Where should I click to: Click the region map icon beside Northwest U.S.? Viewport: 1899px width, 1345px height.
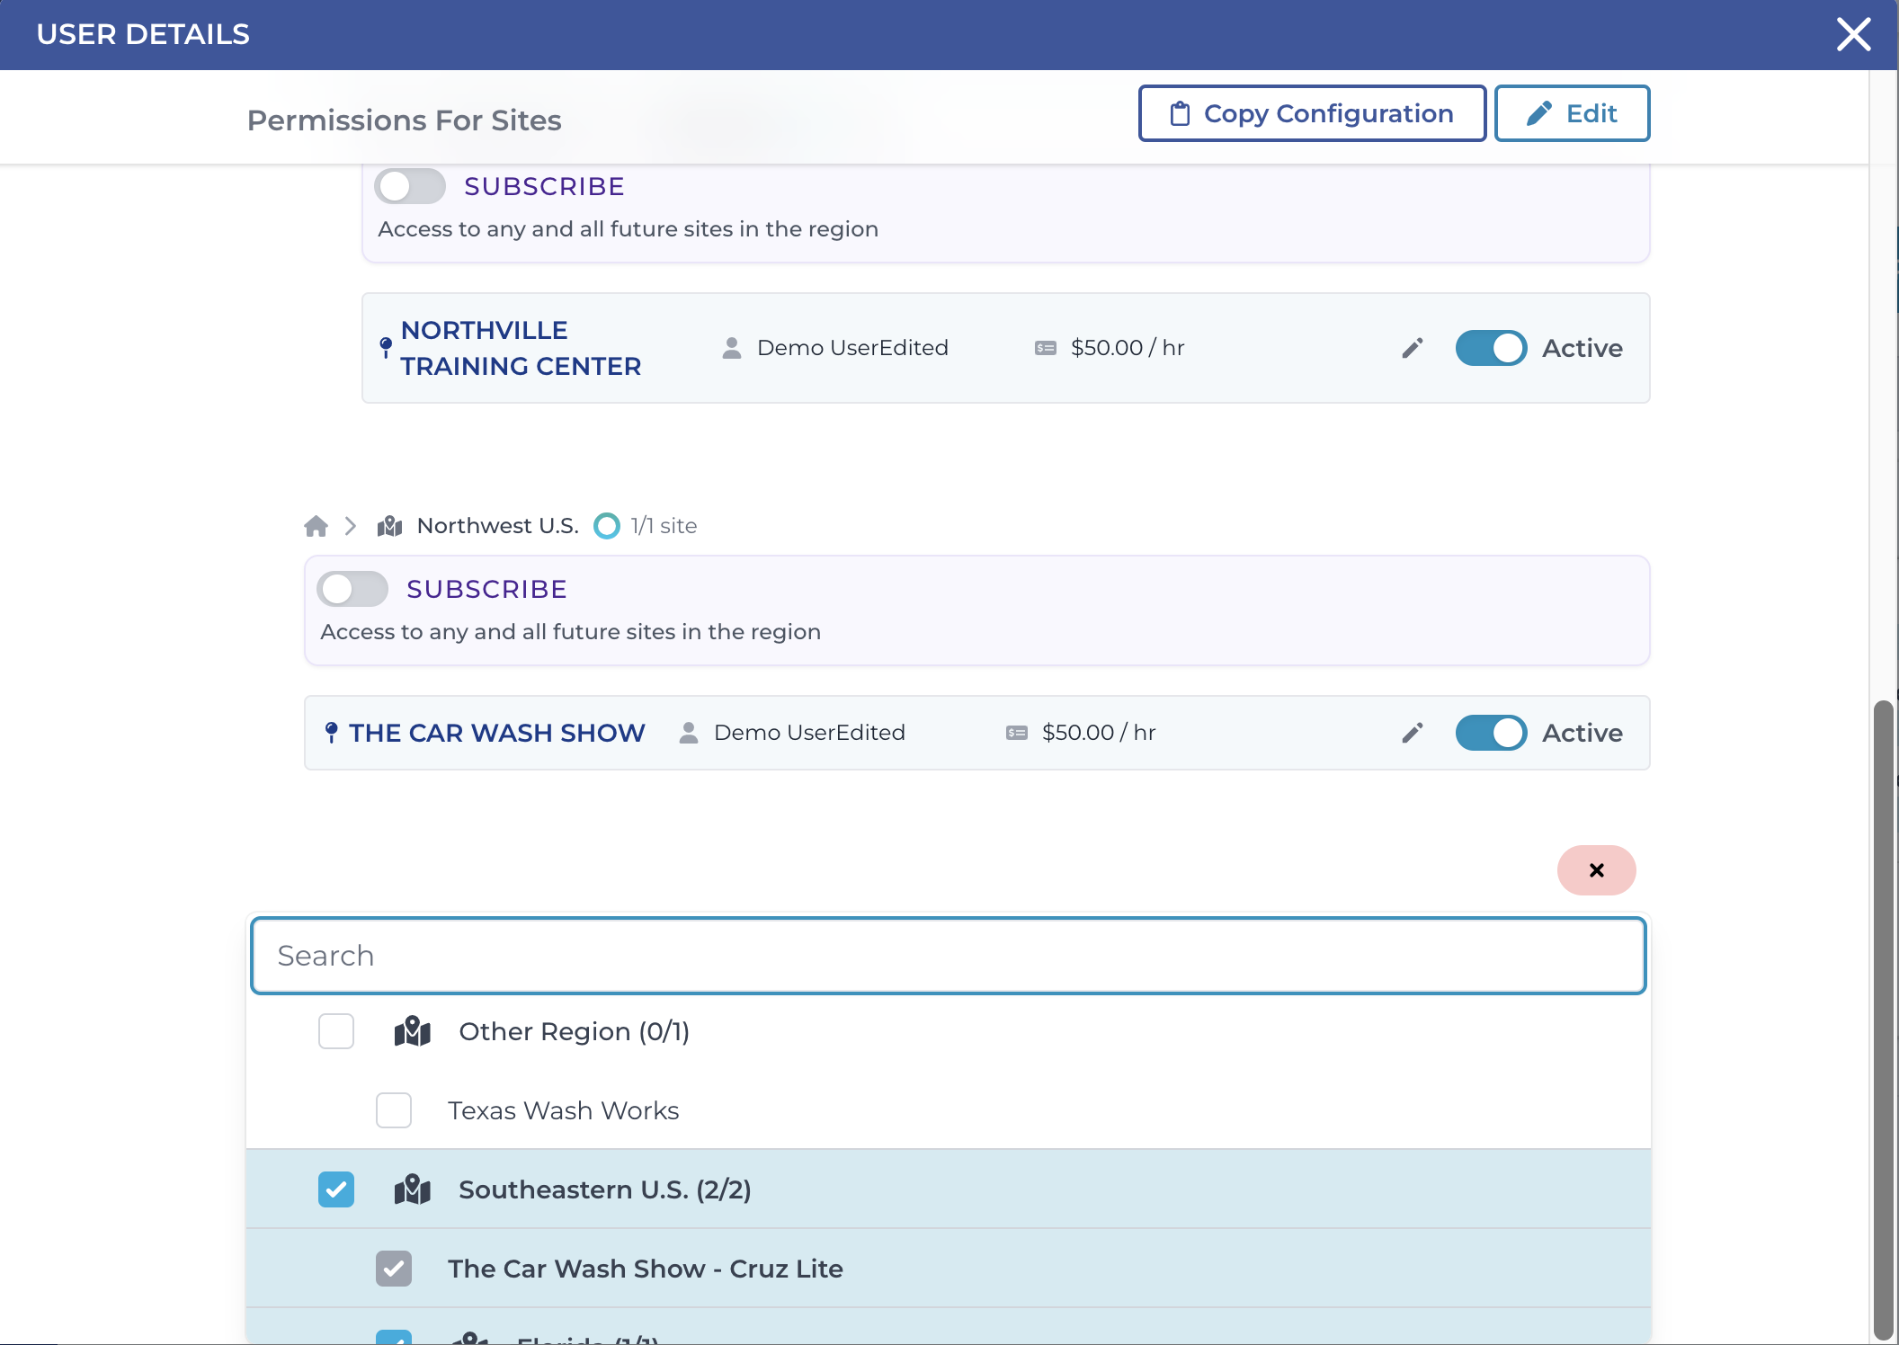[x=388, y=526]
